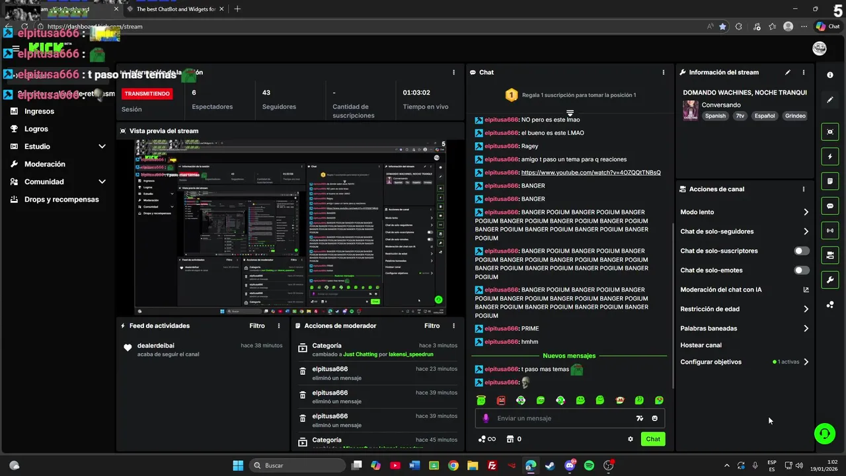This screenshot has height=476, width=846.
Task: Open FileZilla from the taskbar
Action: pyautogui.click(x=492, y=465)
